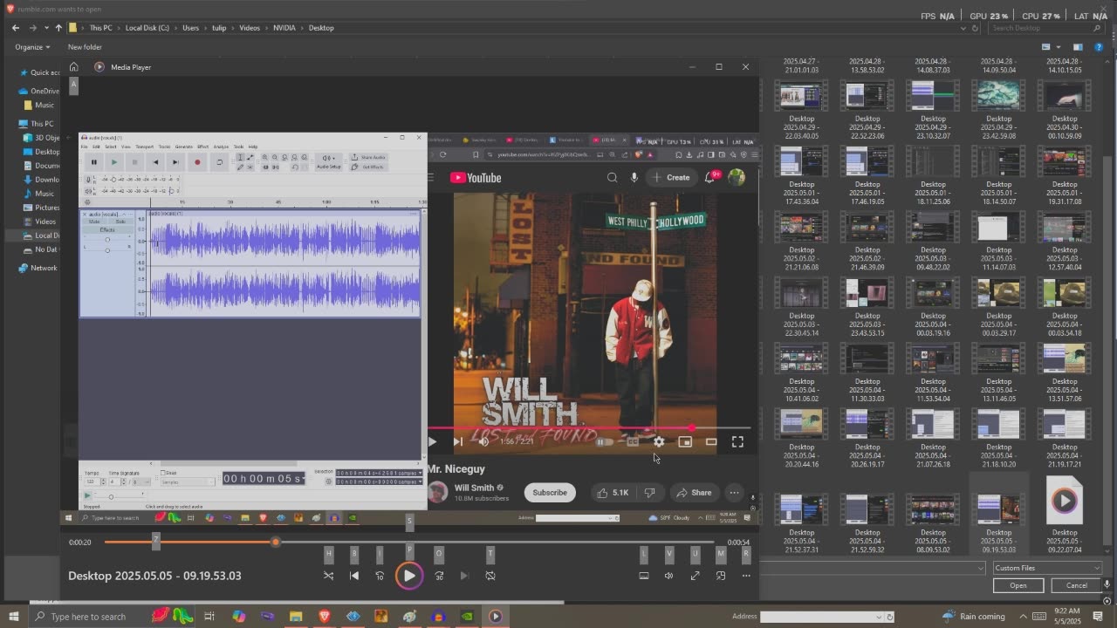Click the recorded Audacity play button

click(114, 162)
